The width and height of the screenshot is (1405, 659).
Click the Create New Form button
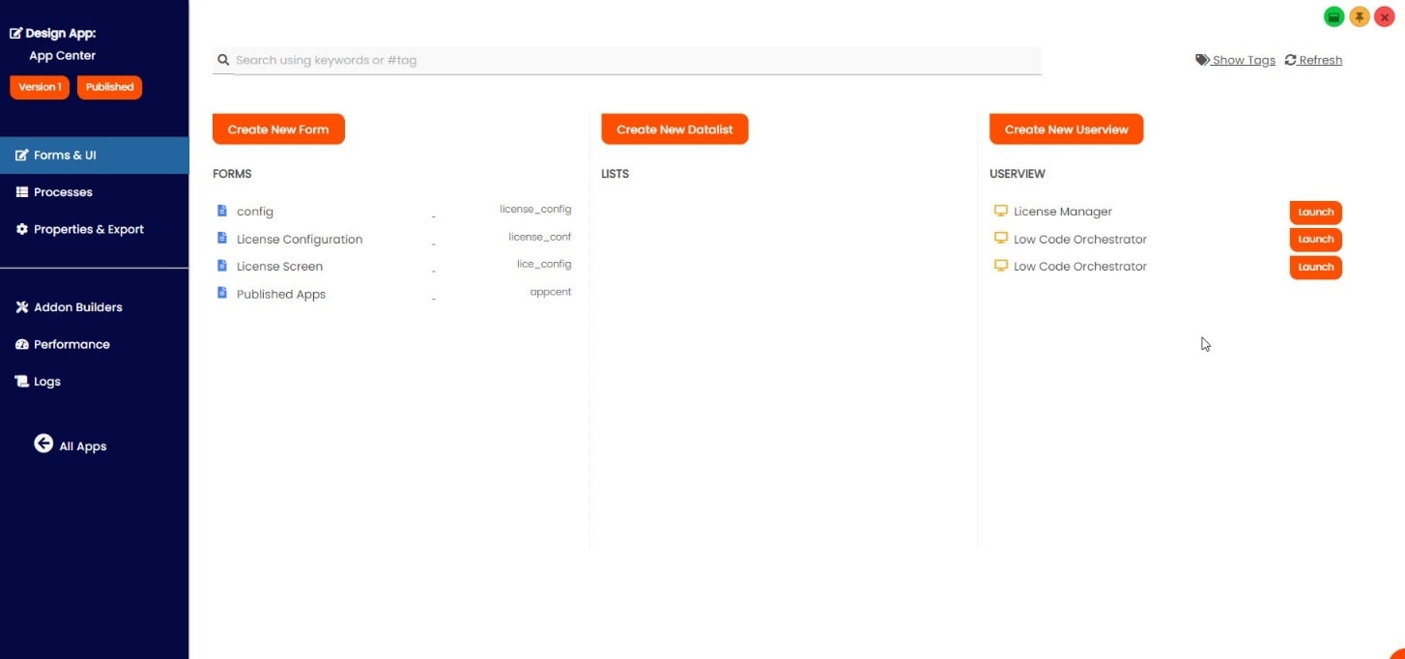(x=278, y=129)
